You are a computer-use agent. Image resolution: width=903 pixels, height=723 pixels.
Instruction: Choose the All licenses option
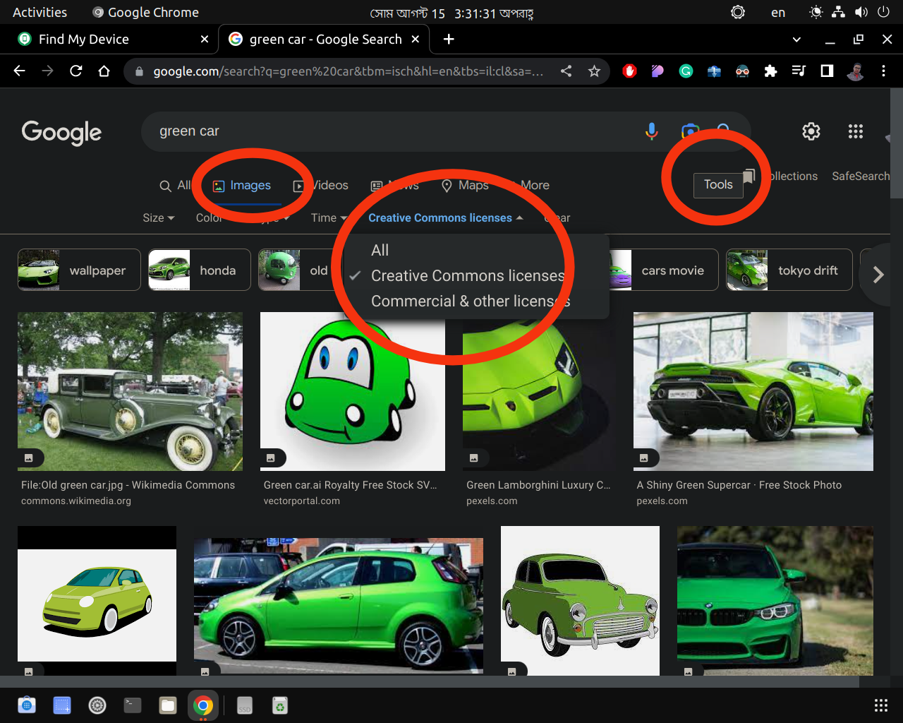380,251
